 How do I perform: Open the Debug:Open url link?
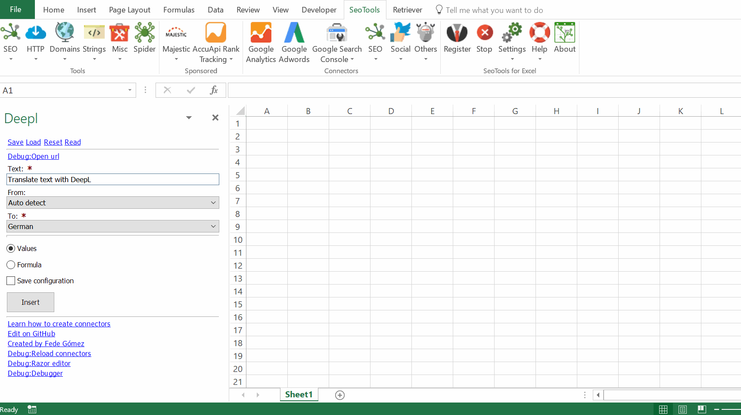pyautogui.click(x=34, y=156)
